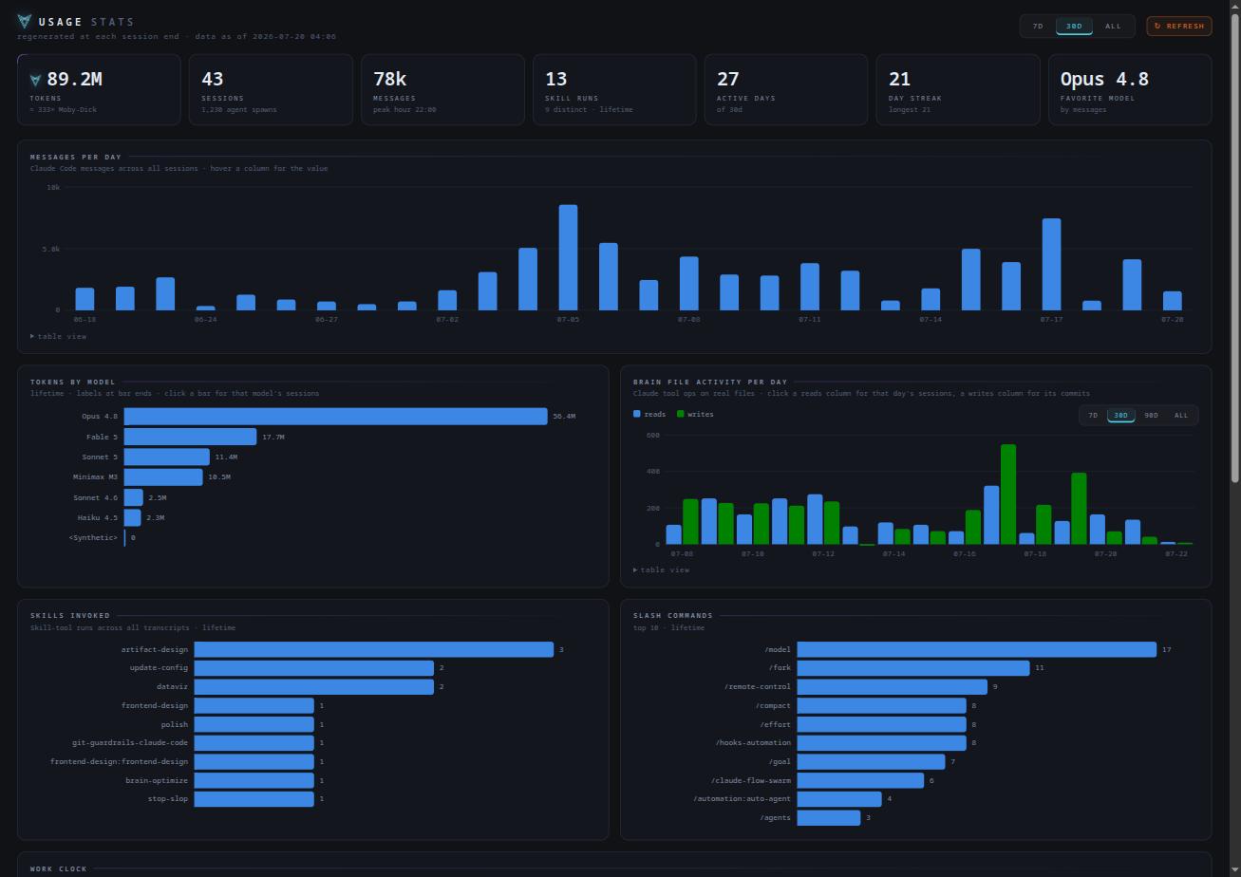The height and width of the screenshot is (877, 1241).
Task: Click the '/compact' command label
Action: pyautogui.click(x=773, y=705)
